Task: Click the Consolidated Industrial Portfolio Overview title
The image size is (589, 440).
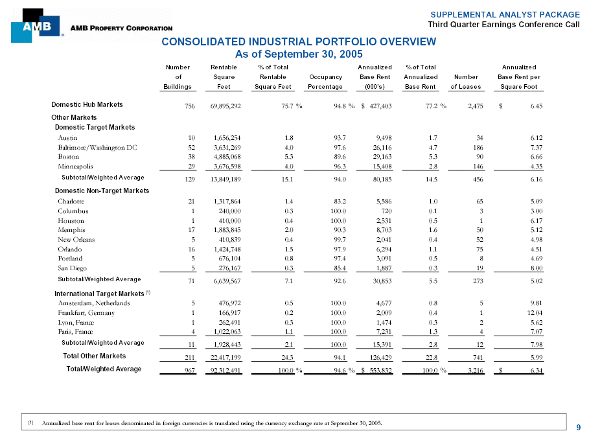Action: tap(298, 42)
